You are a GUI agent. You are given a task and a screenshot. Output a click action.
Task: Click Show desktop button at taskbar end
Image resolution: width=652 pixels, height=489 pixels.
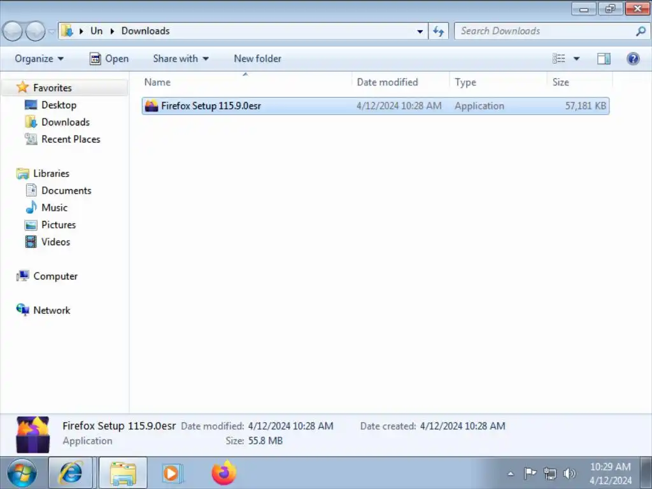click(646, 473)
